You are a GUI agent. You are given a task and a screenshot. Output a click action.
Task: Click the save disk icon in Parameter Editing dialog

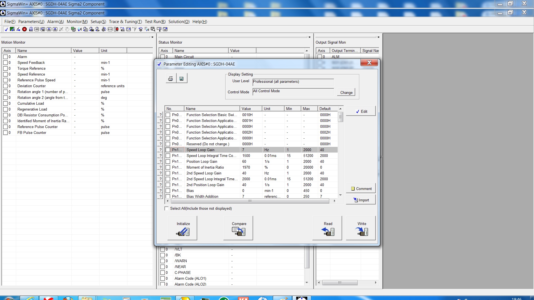(x=181, y=79)
